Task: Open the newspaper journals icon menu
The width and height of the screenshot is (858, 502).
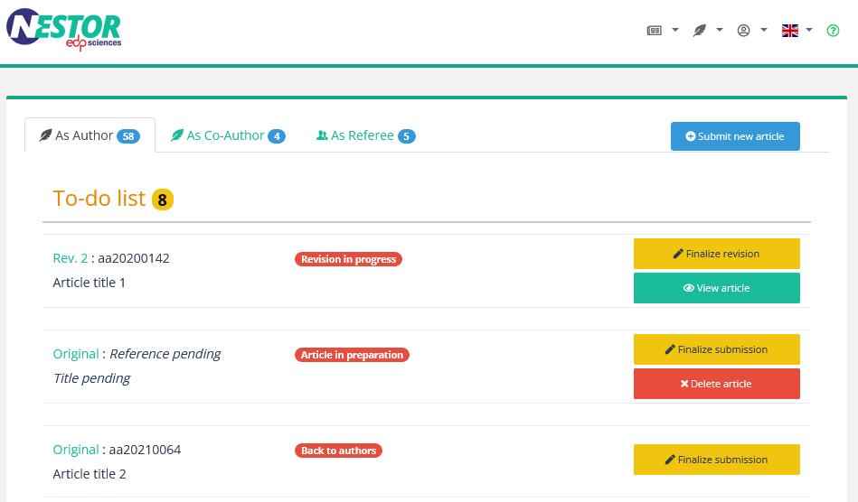Action: click(x=654, y=31)
